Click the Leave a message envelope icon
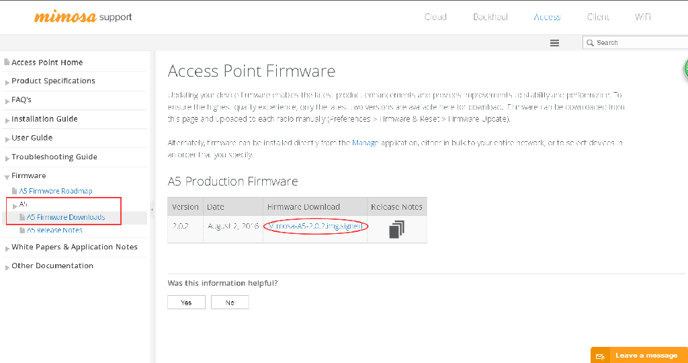The height and width of the screenshot is (363, 688). tap(600, 356)
